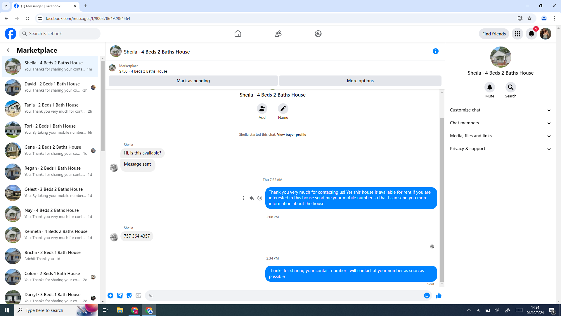561x316 pixels.
Task: Click the message input field Aa
Action: (x=283, y=296)
